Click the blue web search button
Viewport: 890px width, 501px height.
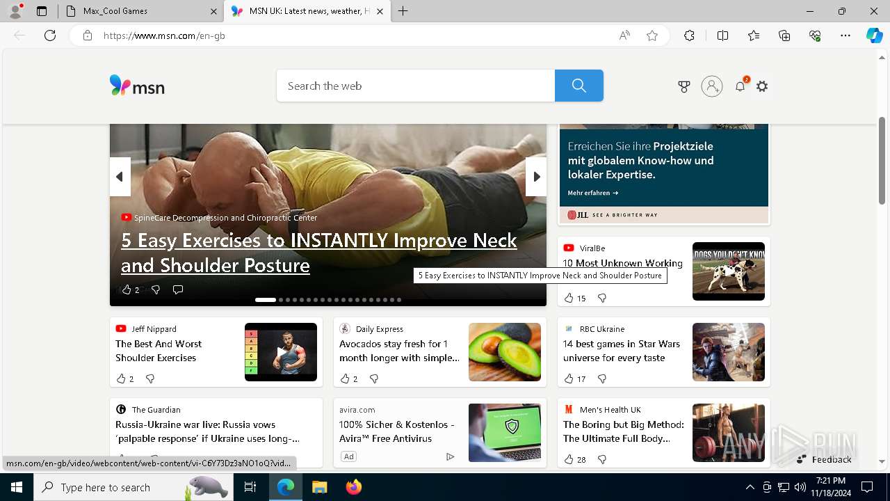578,86
